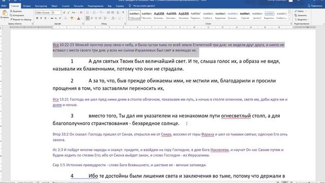Click the bulleted list icon
Screen dimensions: 325x183
[x=87, y=13]
